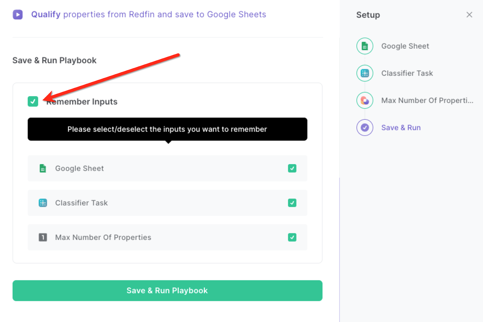The width and height of the screenshot is (483, 322).
Task: Uncheck the Google Sheet input checkbox
Action: pos(292,168)
